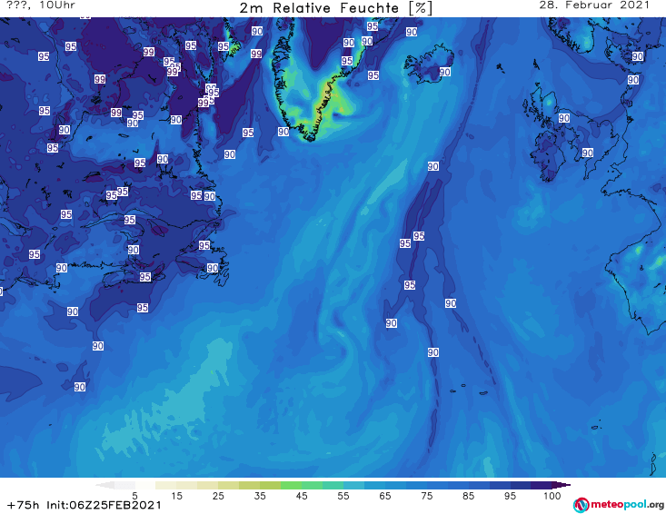Viewport: 666px width, 514px height.
Task: Select the map title "2m Relative Feuchte [%]"
Action: click(335, 8)
